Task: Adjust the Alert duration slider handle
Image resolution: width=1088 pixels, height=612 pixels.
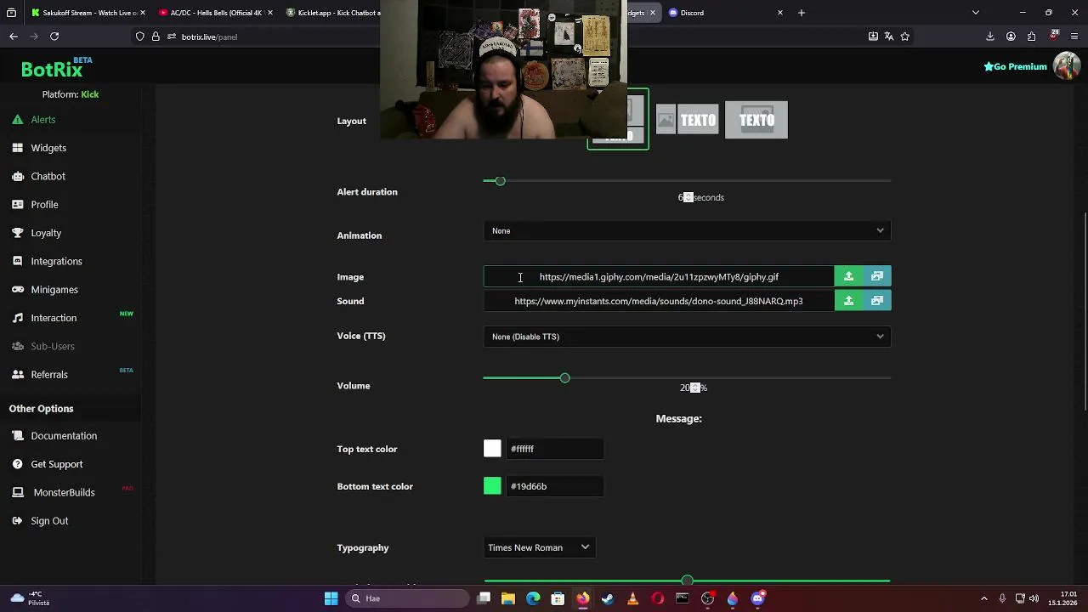Action: point(500,181)
